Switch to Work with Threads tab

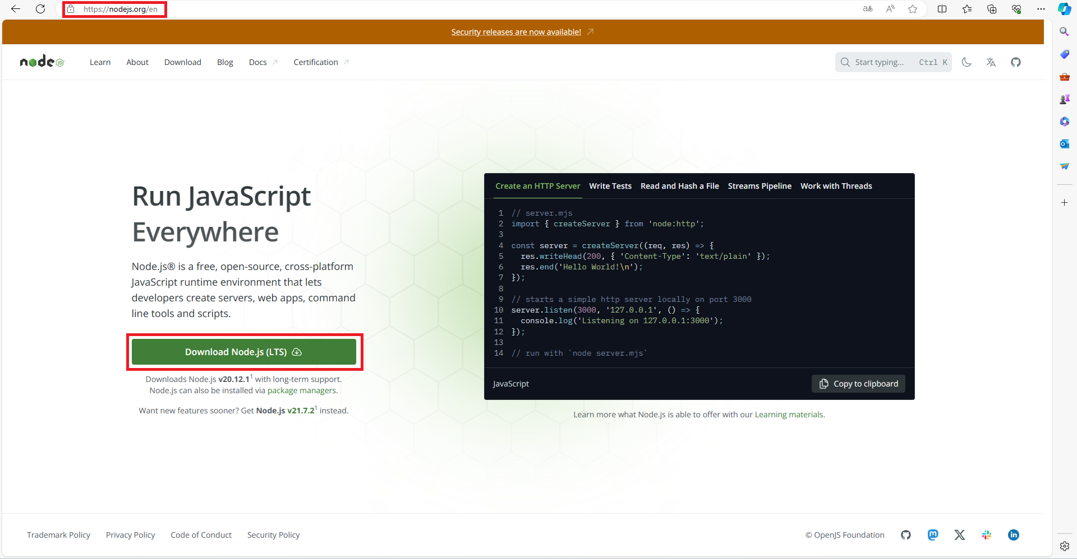(836, 186)
